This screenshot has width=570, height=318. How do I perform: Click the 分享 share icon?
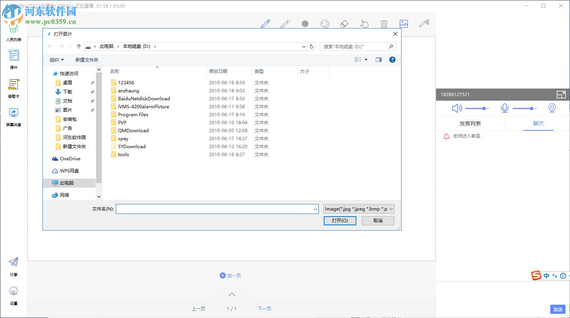pos(14,267)
